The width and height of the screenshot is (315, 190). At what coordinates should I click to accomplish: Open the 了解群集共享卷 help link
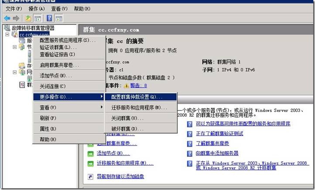[212, 143]
